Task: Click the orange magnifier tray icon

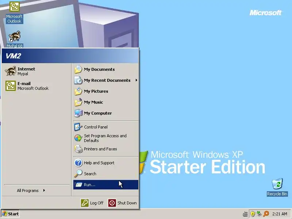Action: pyautogui.click(x=266, y=214)
